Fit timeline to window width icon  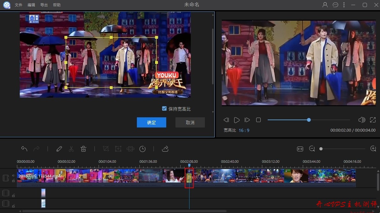(300, 149)
